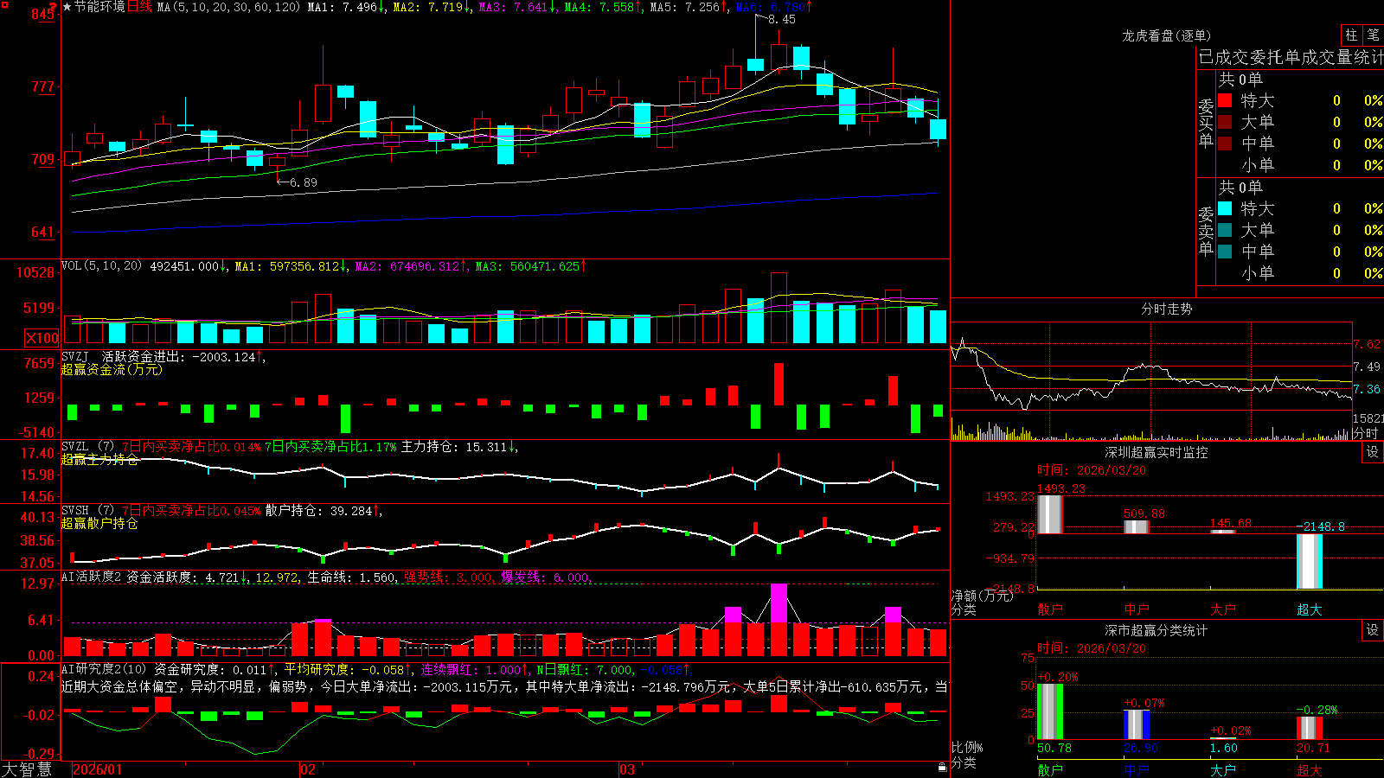Click the 深市超赢分类统计 panel title
The image size is (1384, 778).
pyautogui.click(x=1156, y=630)
